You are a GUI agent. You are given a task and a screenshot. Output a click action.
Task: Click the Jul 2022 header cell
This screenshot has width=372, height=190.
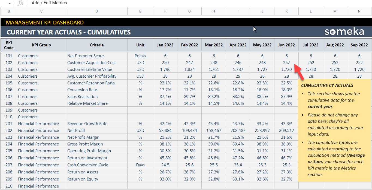(311, 45)
